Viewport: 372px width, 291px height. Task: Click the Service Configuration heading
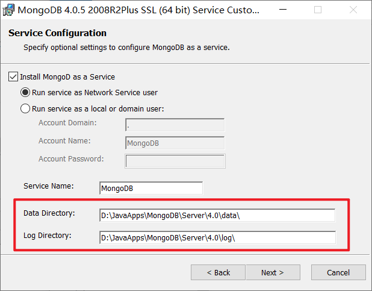(x=57, y=33)
